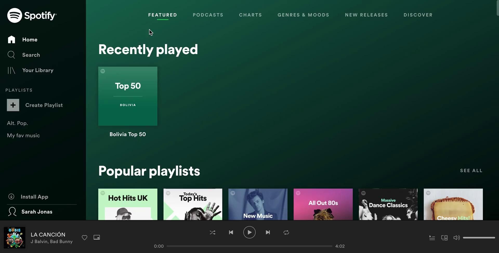Open Your Library from sidebar
Image resolution: width=499 pixels, height=253 pixels.
pyautogui.click(x=37, y=70)
